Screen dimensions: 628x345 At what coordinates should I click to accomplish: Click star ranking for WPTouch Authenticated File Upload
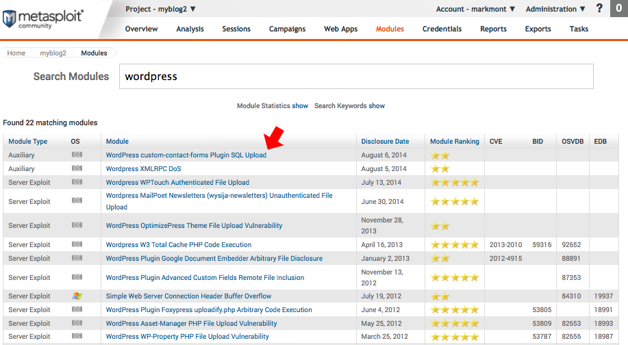coord(454,183)
